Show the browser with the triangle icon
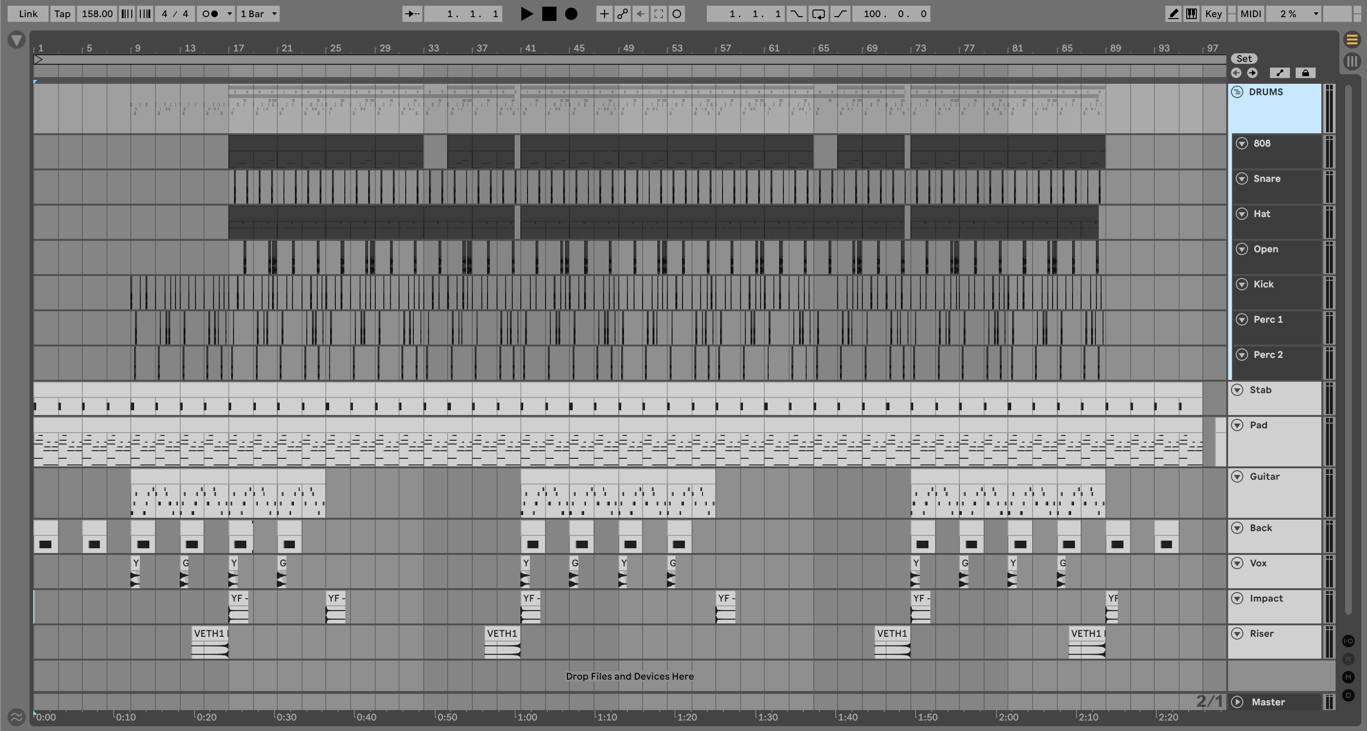 (x=17, y=40)
